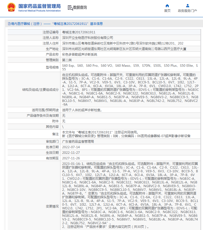Viewport: 203px width, 230px height.
Task: Click 管理类别 label cell
Action: (34, 60)
